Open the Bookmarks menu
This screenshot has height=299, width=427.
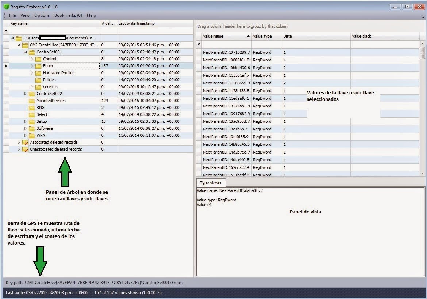tap(68, 15)
